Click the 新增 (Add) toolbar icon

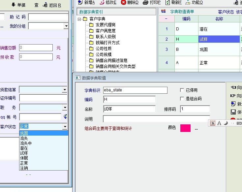click(80, 3)
